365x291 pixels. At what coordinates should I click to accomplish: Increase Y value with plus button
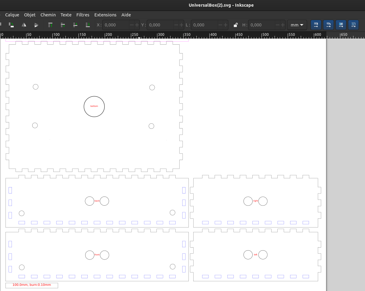click(x=181, y=25)
